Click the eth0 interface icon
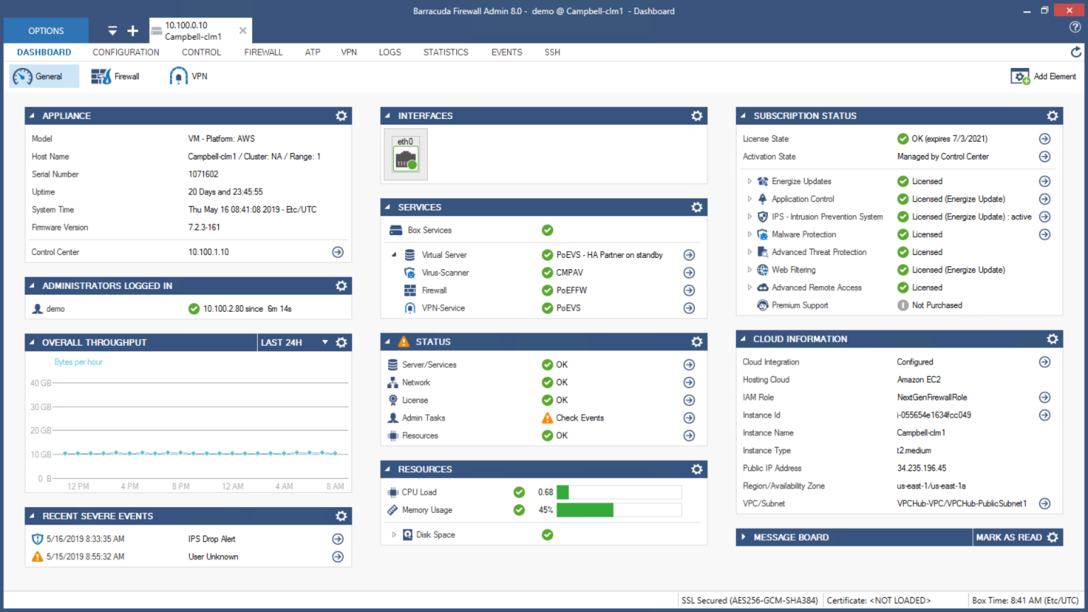 405,154
